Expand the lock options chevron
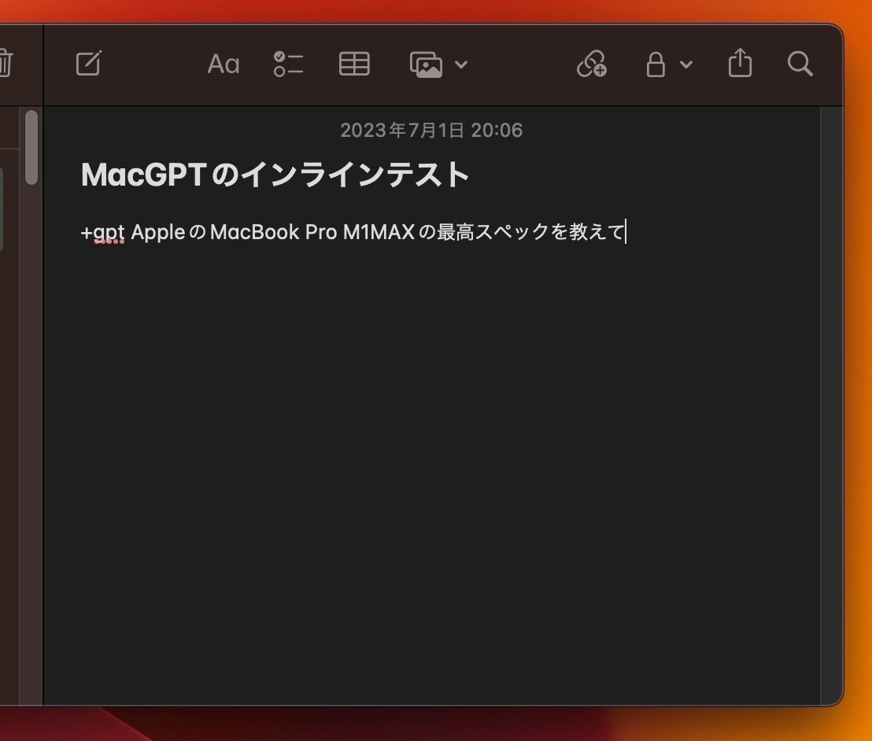 point(686,65)
